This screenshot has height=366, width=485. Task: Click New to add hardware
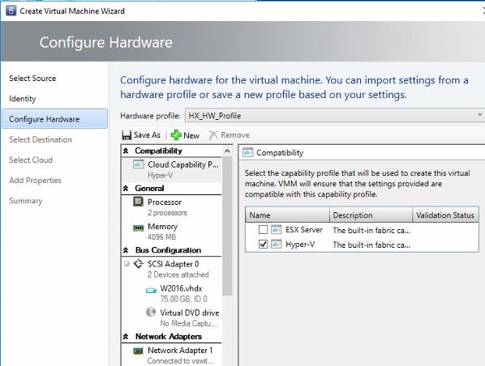pos(185,135)
